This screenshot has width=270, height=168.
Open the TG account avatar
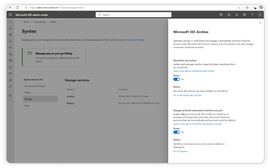[260, 15]
